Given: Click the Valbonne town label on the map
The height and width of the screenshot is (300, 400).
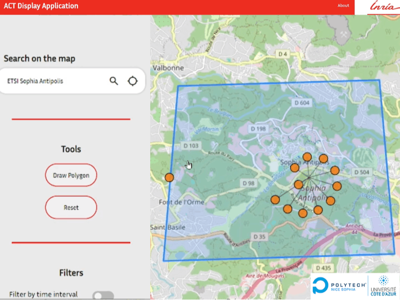Looking at the screenshot, I should pos(168,68).
